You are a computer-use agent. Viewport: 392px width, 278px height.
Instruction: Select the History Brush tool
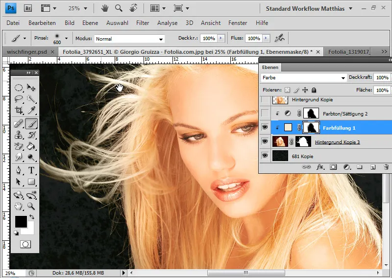click(x=31, y=135)
